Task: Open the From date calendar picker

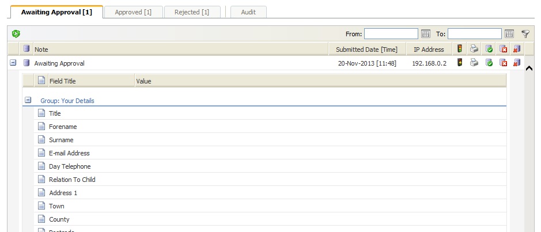Action: pos(426,34)
